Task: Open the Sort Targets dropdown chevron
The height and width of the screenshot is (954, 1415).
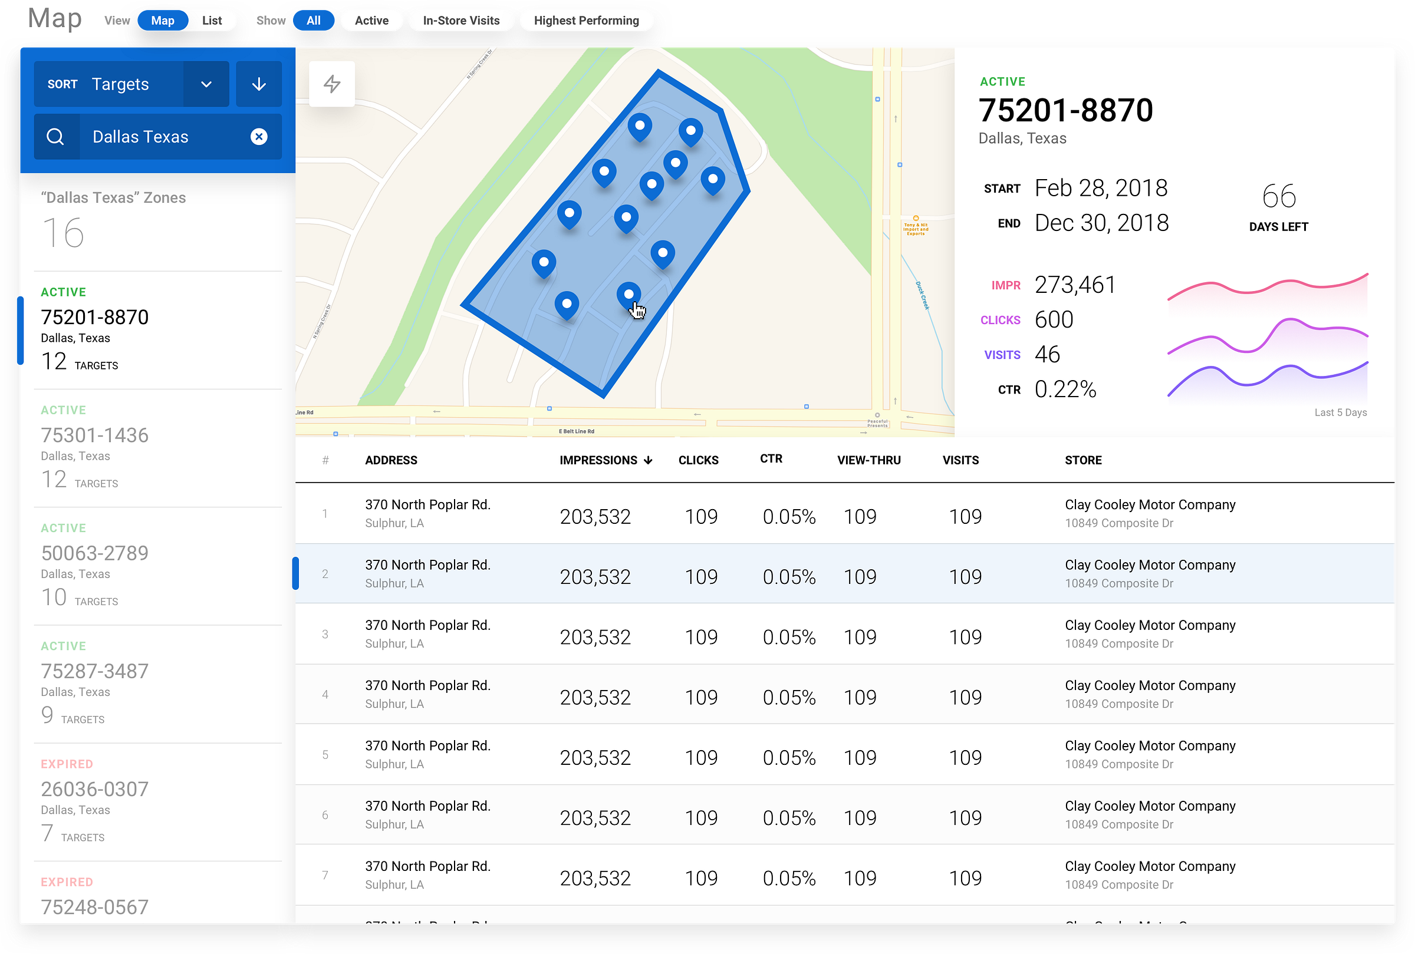Action: (x=206, y=84)
